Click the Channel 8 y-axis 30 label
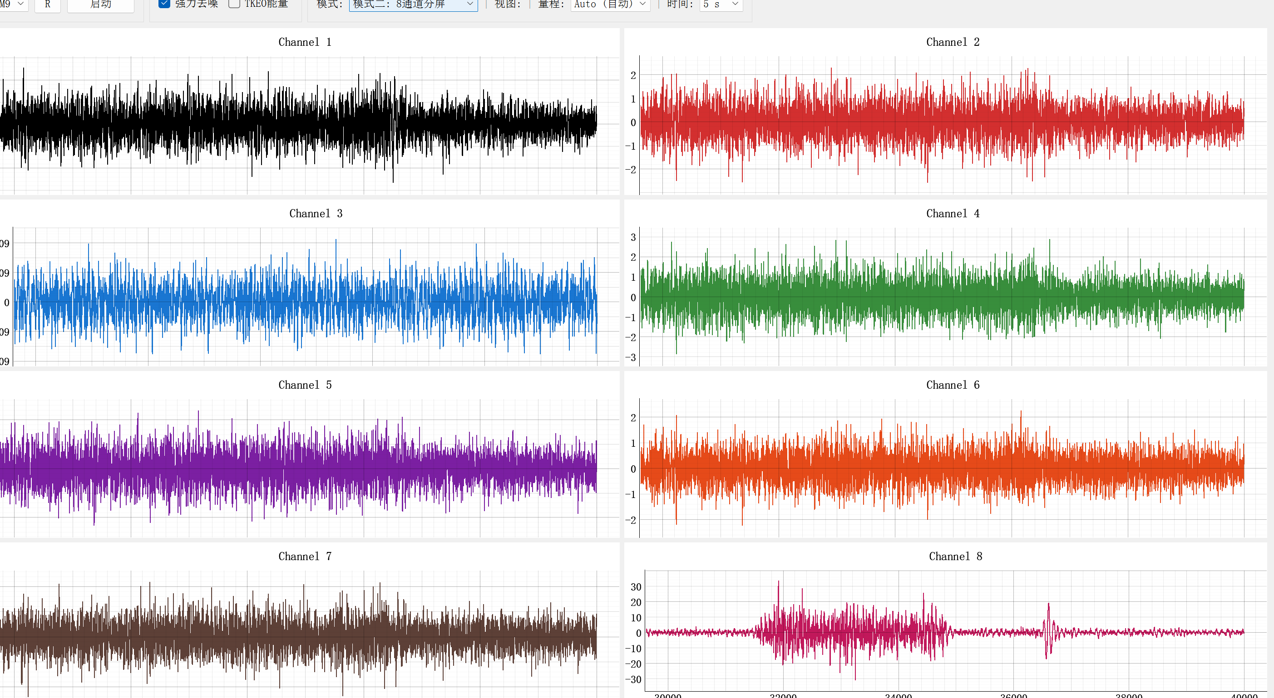The width and height of the screenshot is (1274, 698). click(636, 587)
